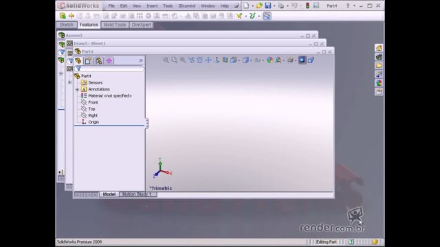Toggle the highlighted shaded view button
This screenshot has height=247, width=440.
point(302,60)
